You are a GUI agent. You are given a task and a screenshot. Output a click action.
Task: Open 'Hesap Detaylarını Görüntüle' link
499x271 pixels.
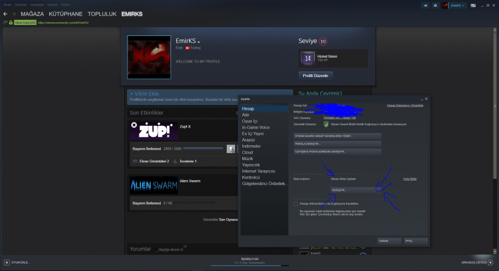[x=405, y=106]
